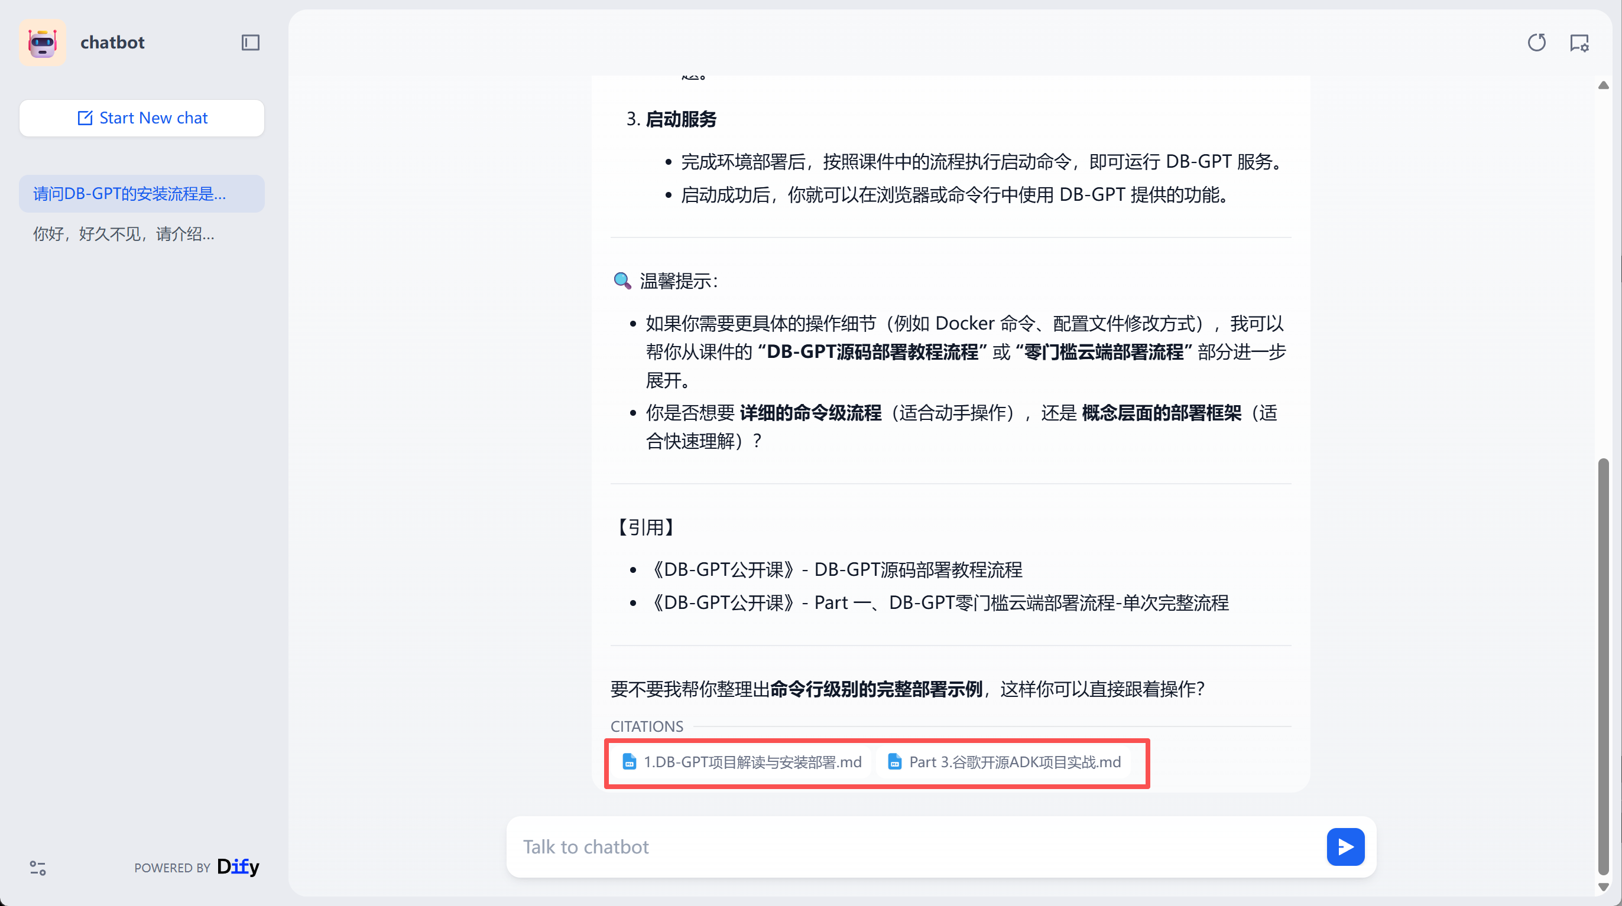Click the file icon of Part 3 citation
The width and height of the screenshot is (1622, 906).
click(895, 762)
